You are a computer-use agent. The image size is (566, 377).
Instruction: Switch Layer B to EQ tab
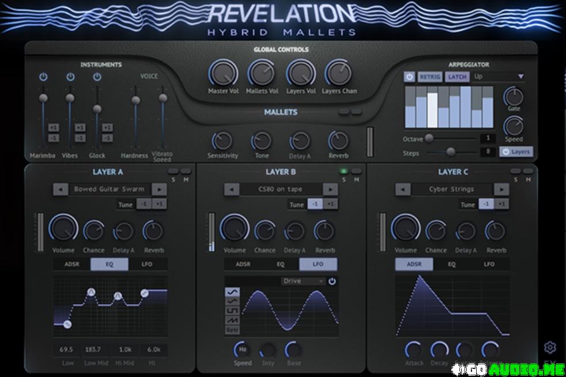click(281, 265)
